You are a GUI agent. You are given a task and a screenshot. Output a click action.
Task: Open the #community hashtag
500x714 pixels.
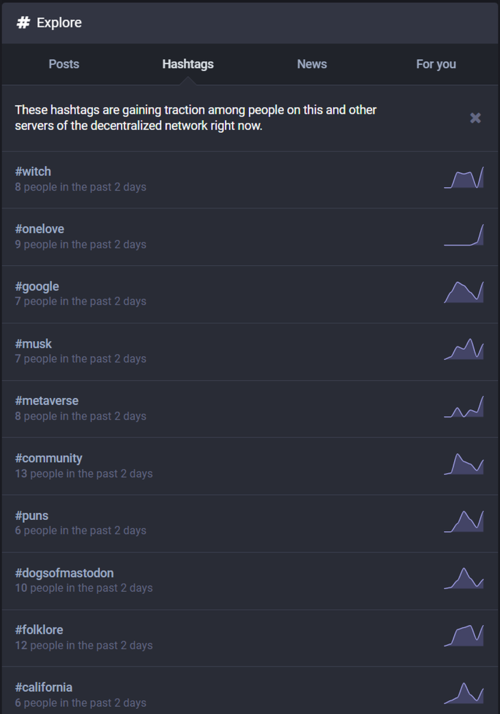tap(49, 458)
